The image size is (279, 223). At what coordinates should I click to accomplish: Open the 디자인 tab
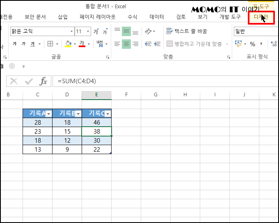(261, 17)
